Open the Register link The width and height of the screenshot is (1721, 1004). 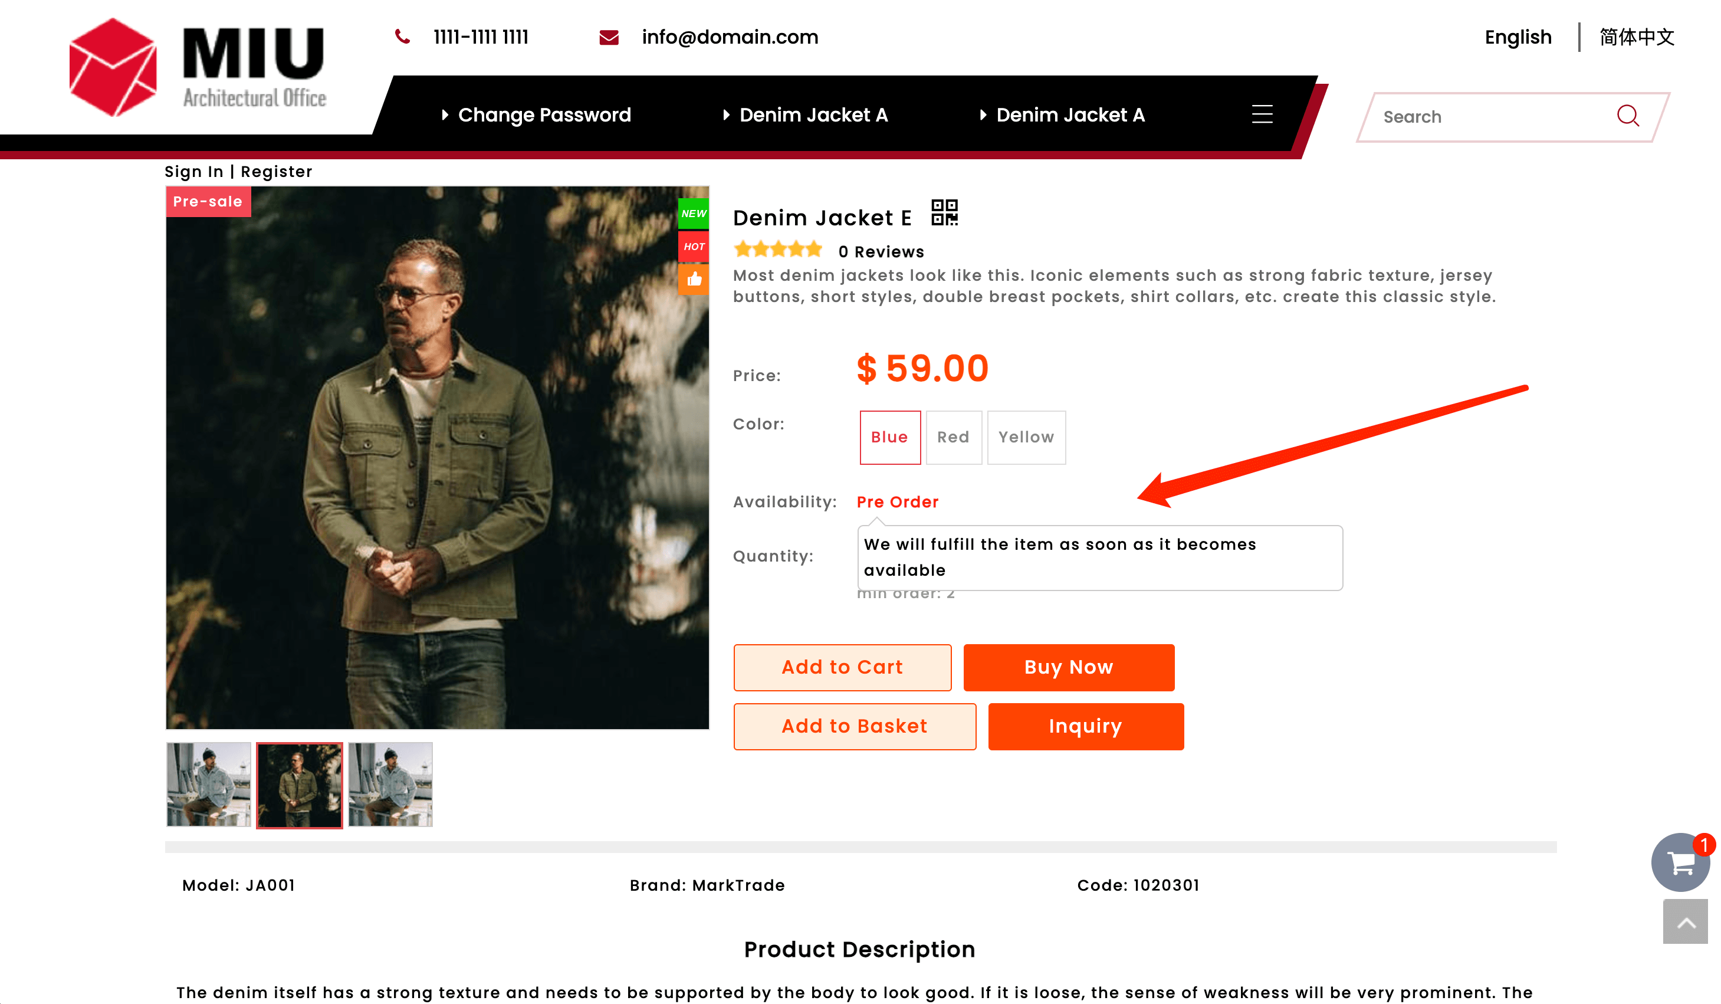click(x=277, y=172)
